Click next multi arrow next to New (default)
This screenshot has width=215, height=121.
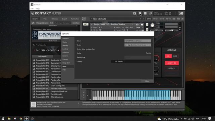[x=143, y=19]
